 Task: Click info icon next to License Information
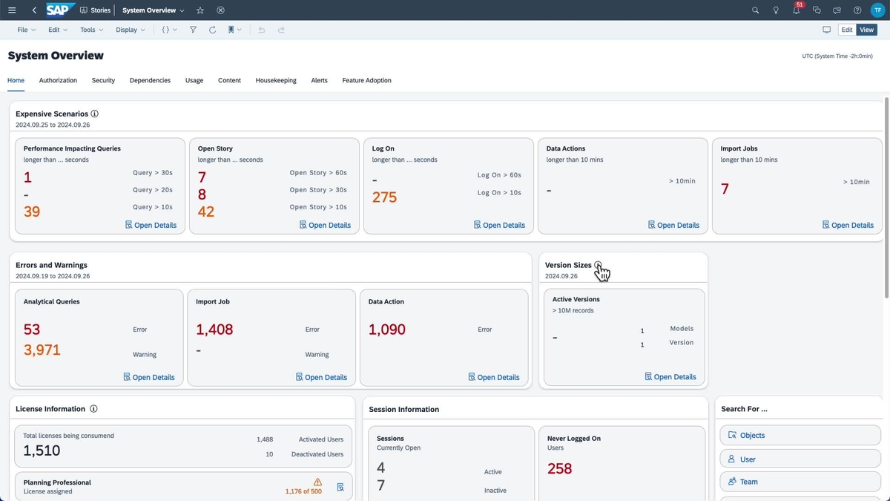(x=93, y=409)
